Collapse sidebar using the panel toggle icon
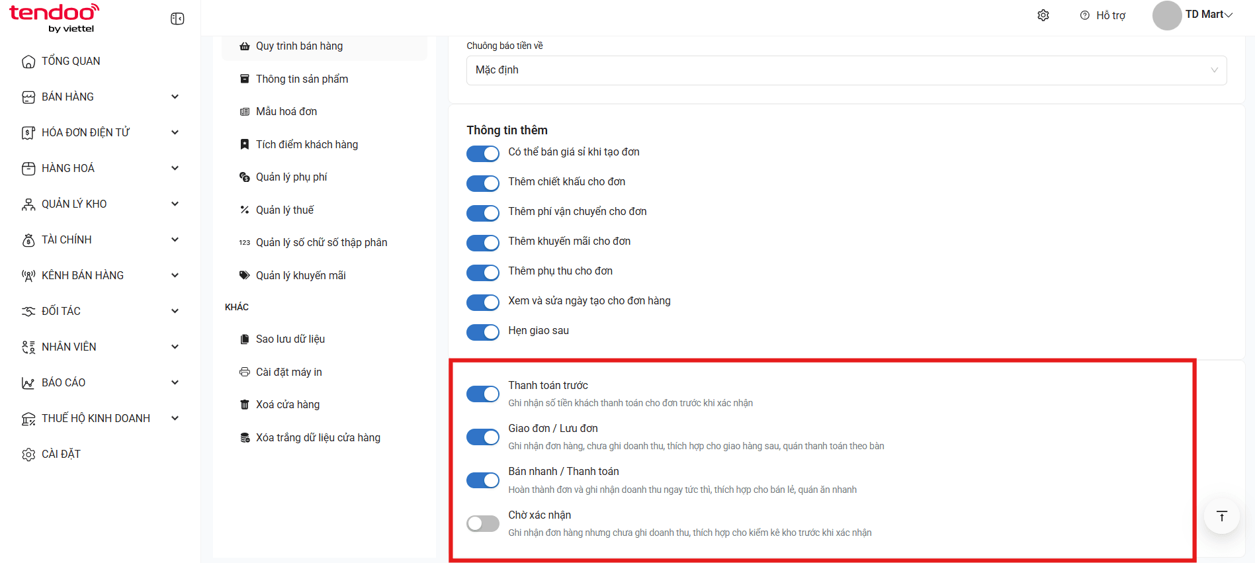The height and width of the screenshot is (563, 1255). tap(177, 19)
